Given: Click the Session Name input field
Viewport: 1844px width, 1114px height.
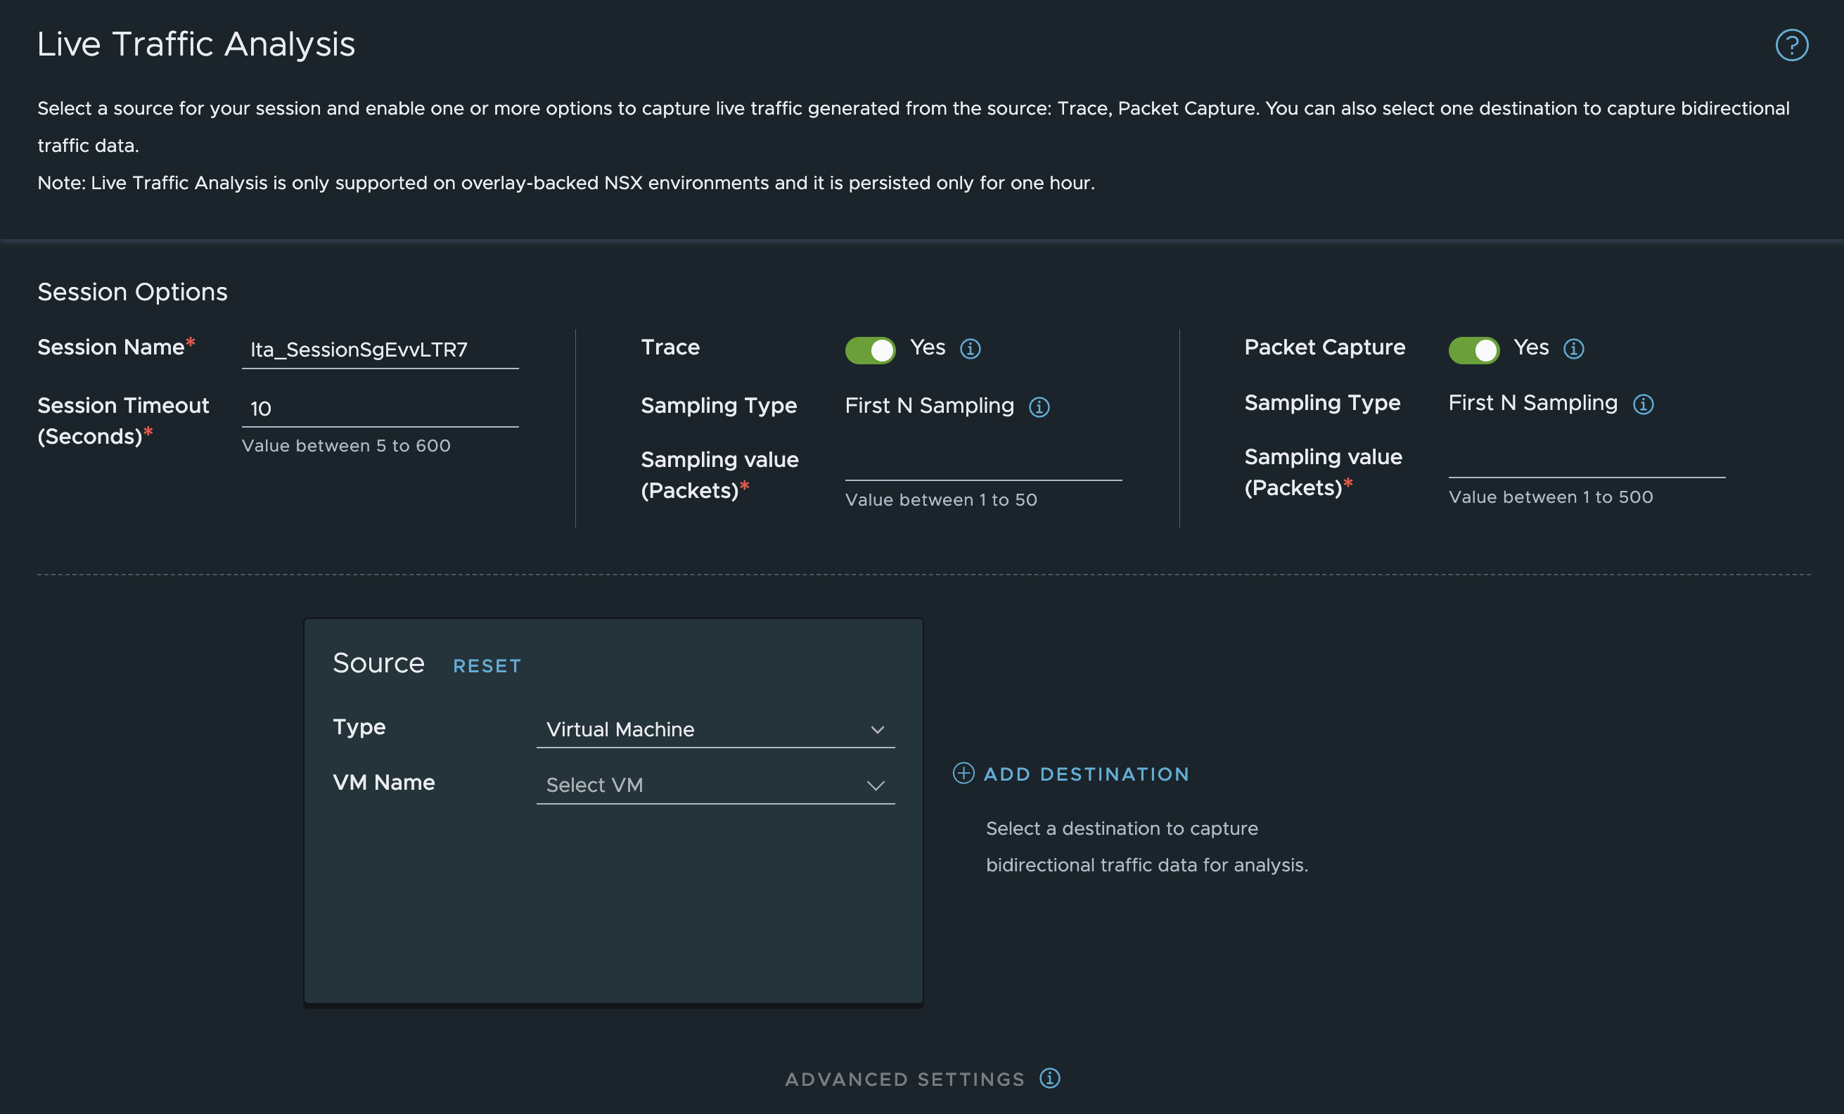Looking at the screenshot, I should [x=380, y=350].
